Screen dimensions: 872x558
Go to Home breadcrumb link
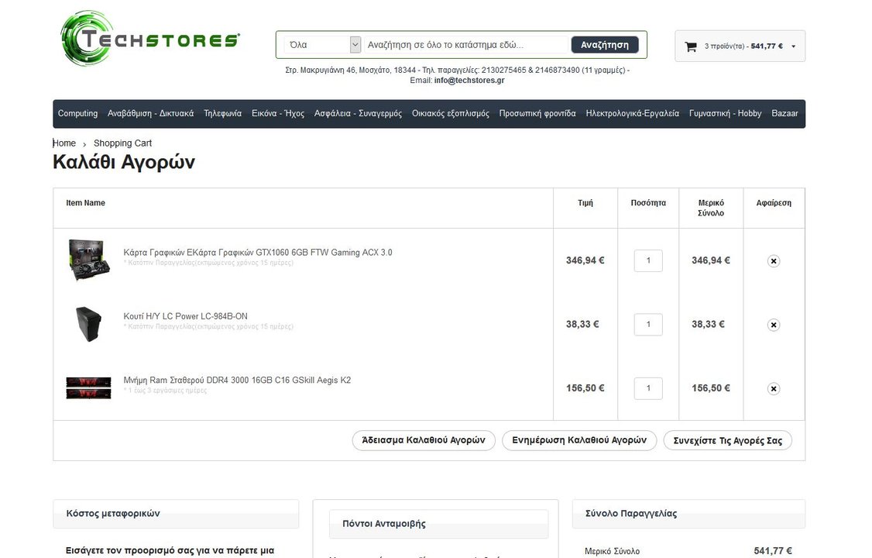coord(64,143)
